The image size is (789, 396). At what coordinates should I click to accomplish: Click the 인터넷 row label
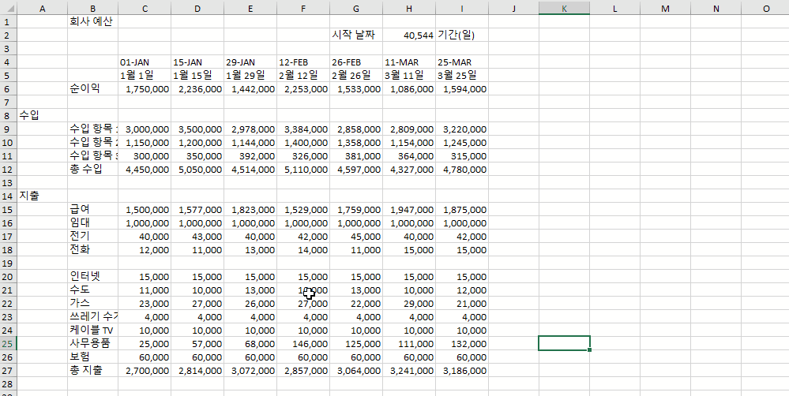[93, 276]
